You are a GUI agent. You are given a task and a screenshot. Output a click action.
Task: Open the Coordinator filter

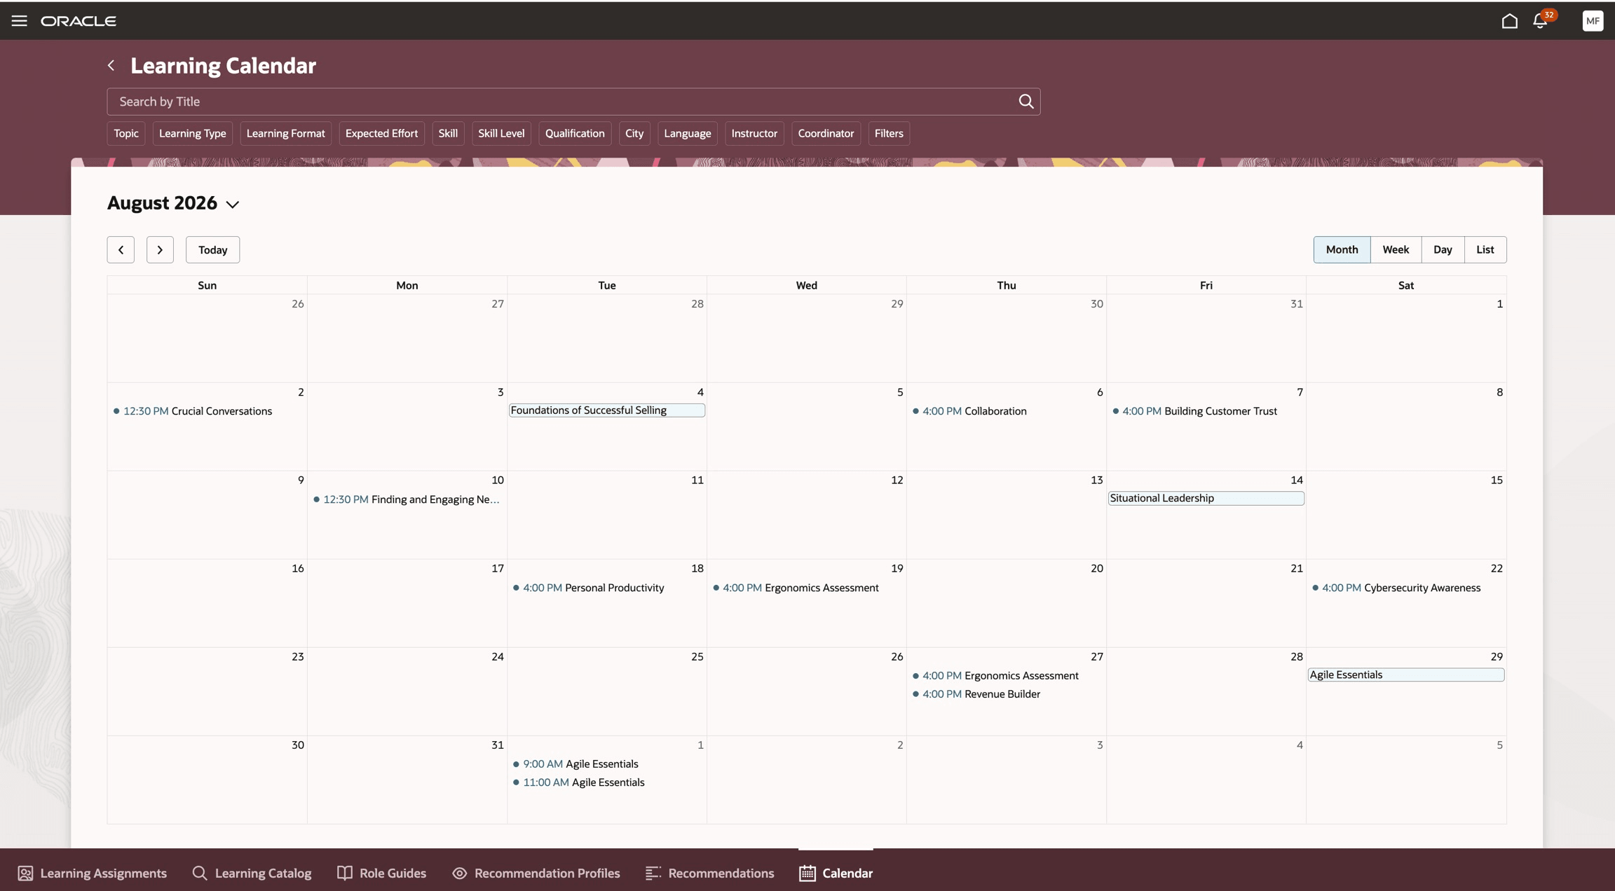[826, 133]
